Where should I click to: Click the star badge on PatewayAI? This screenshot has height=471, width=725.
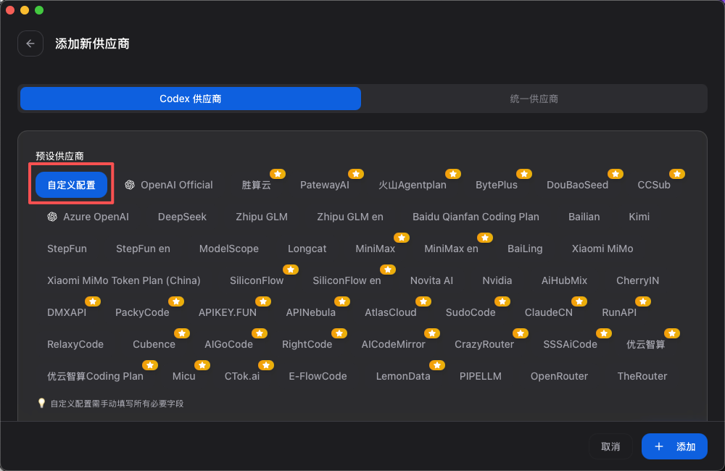pos(356,174)
